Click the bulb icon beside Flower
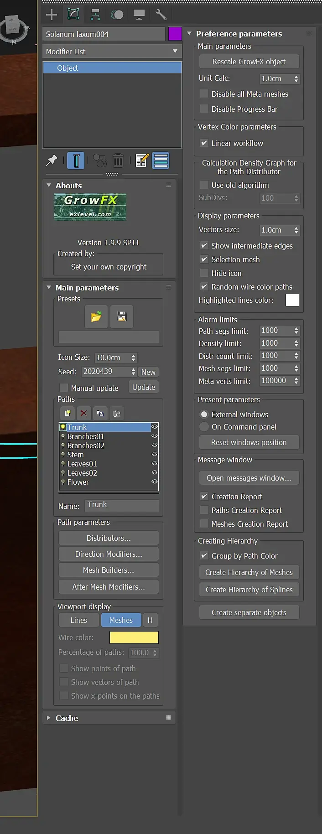 pyautogui.click(x=63, y=482)
